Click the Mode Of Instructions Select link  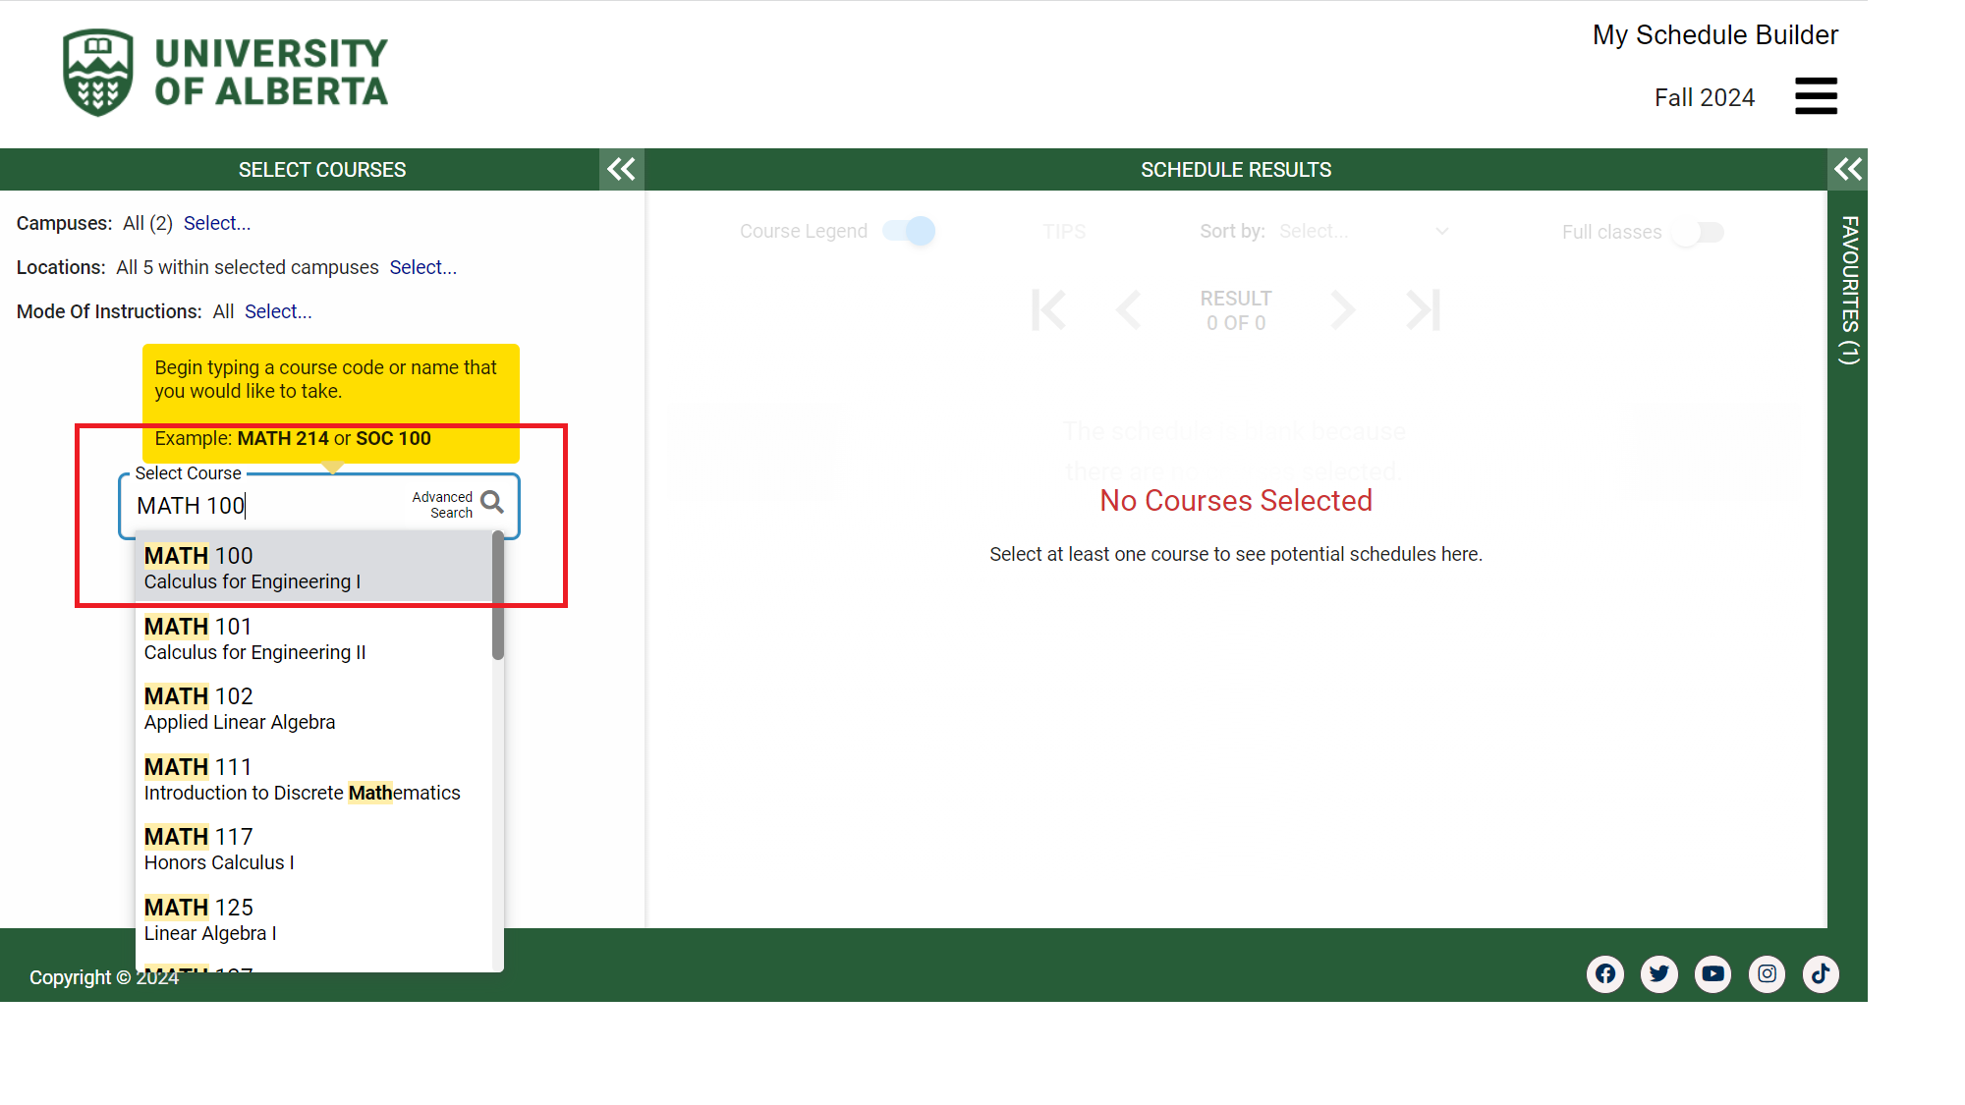coord(278,311)
